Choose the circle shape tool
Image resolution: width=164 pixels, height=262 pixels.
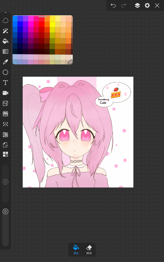pyautogui.click(x=5, y=72)
